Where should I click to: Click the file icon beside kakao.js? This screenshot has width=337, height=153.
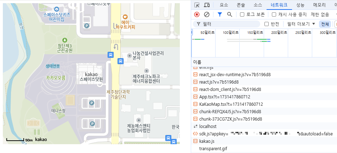coord(195,141)
